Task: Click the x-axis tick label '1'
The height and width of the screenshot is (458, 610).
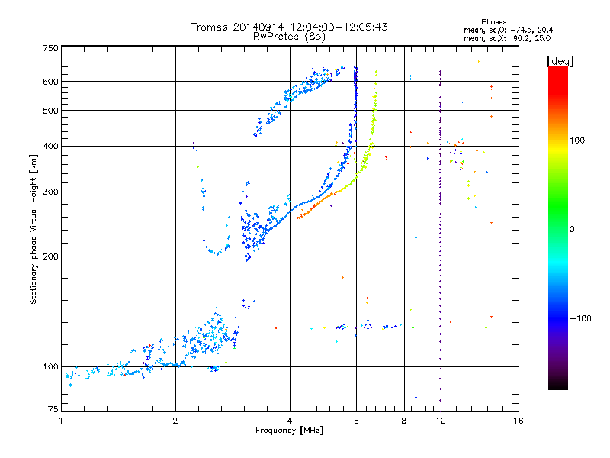Action: pyautogui.click(x=61, y=421)
